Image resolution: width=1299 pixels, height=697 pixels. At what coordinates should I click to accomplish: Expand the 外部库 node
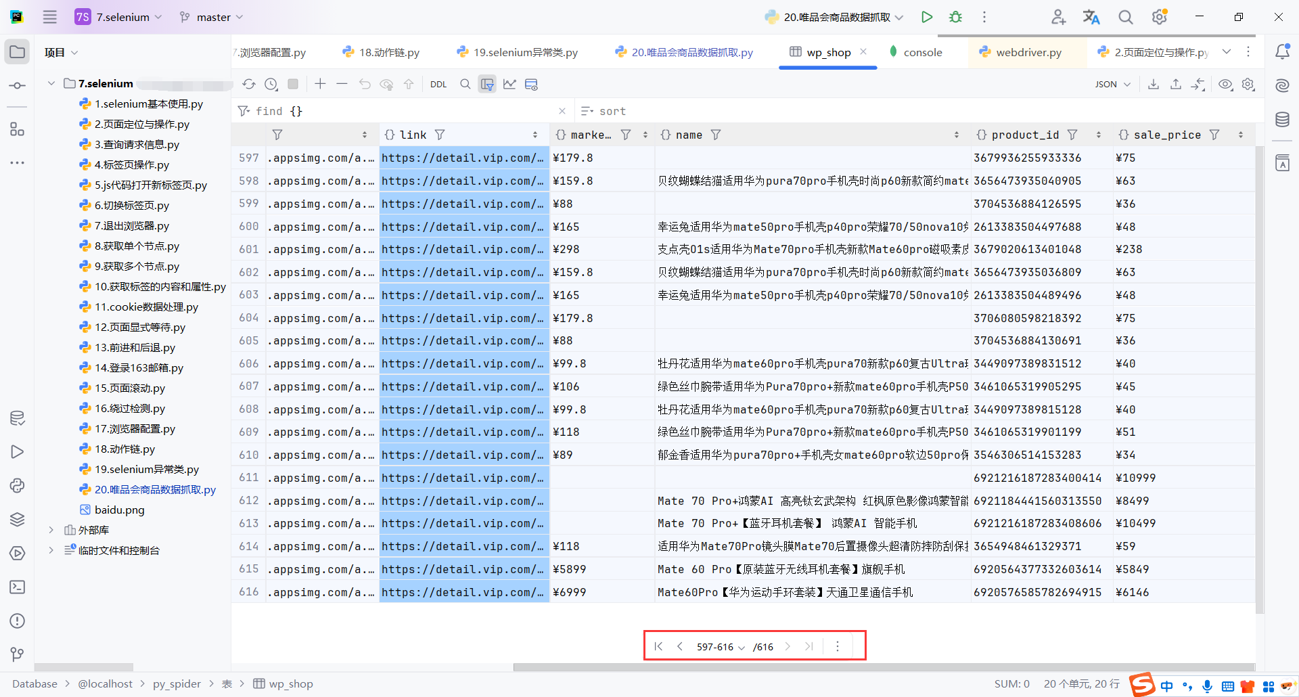51,530
